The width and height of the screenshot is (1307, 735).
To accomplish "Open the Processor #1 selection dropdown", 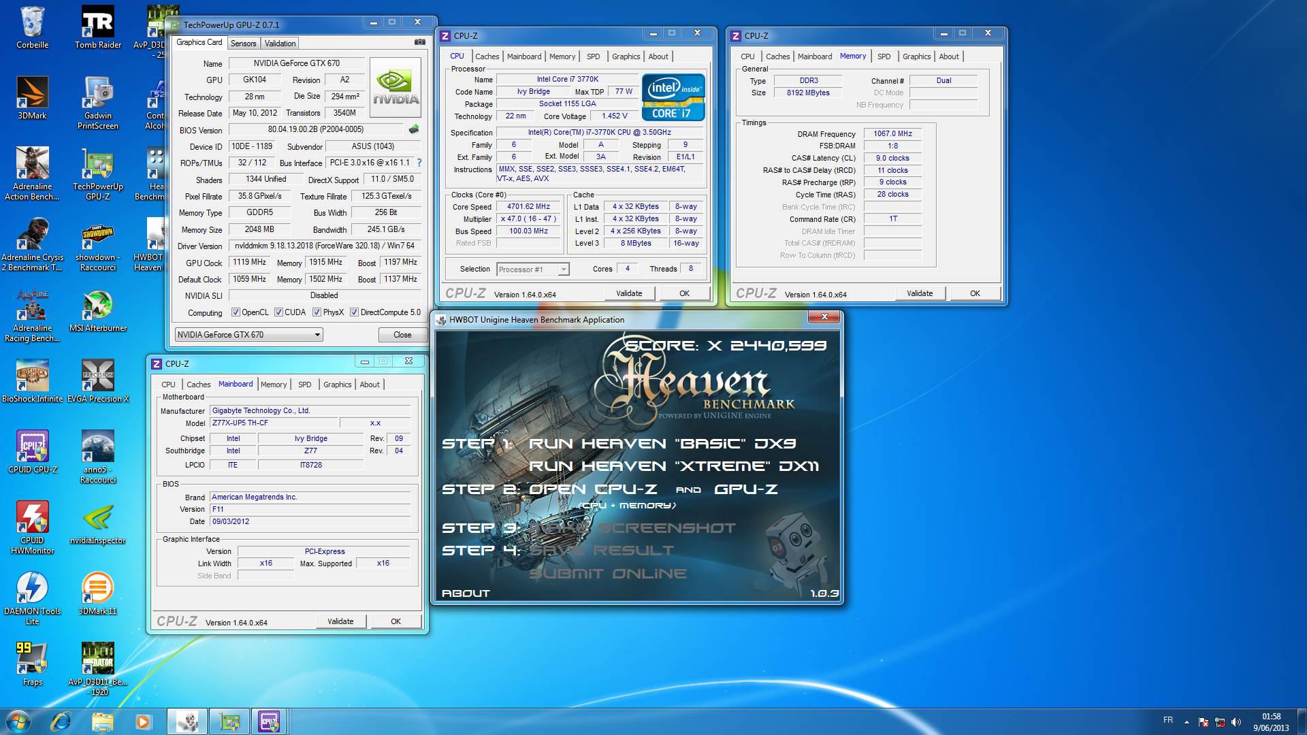I will coord(532,269).
